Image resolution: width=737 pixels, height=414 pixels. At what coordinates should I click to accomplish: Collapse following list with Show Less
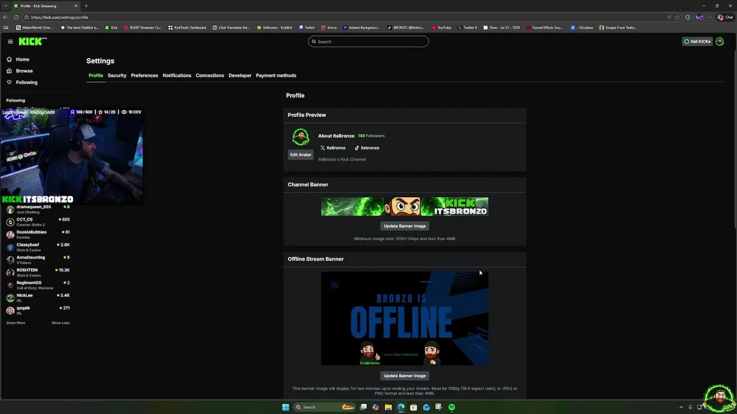[x=60, y=323]
